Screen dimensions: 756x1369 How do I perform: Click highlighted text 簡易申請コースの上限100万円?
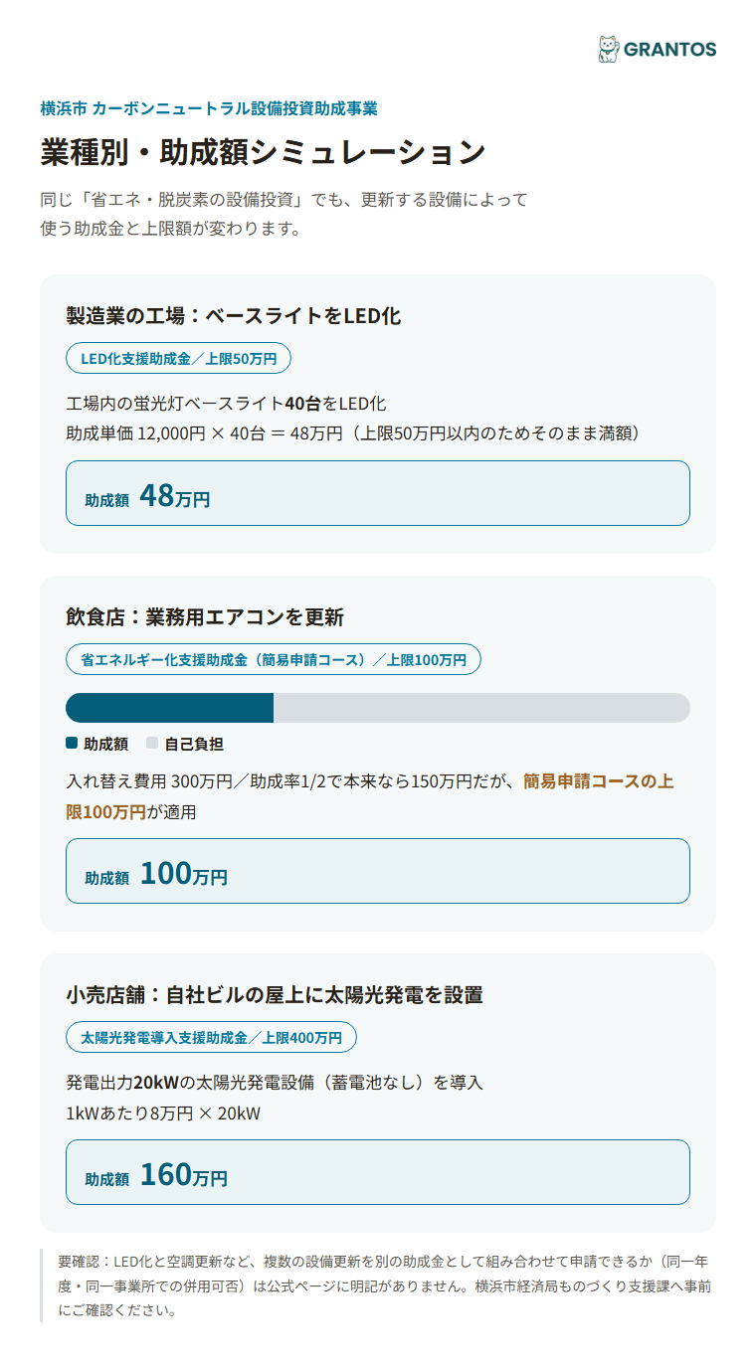click(370, 796)
